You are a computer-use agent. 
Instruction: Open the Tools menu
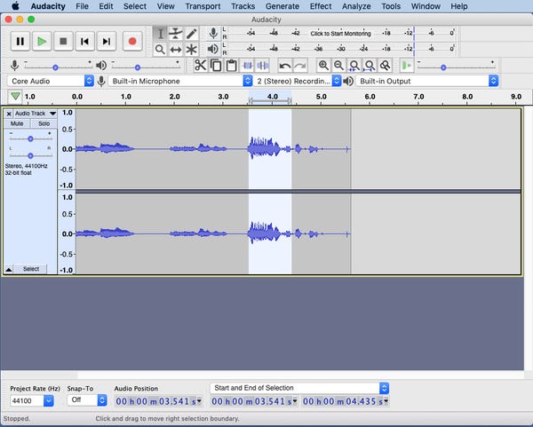[391, 6]
